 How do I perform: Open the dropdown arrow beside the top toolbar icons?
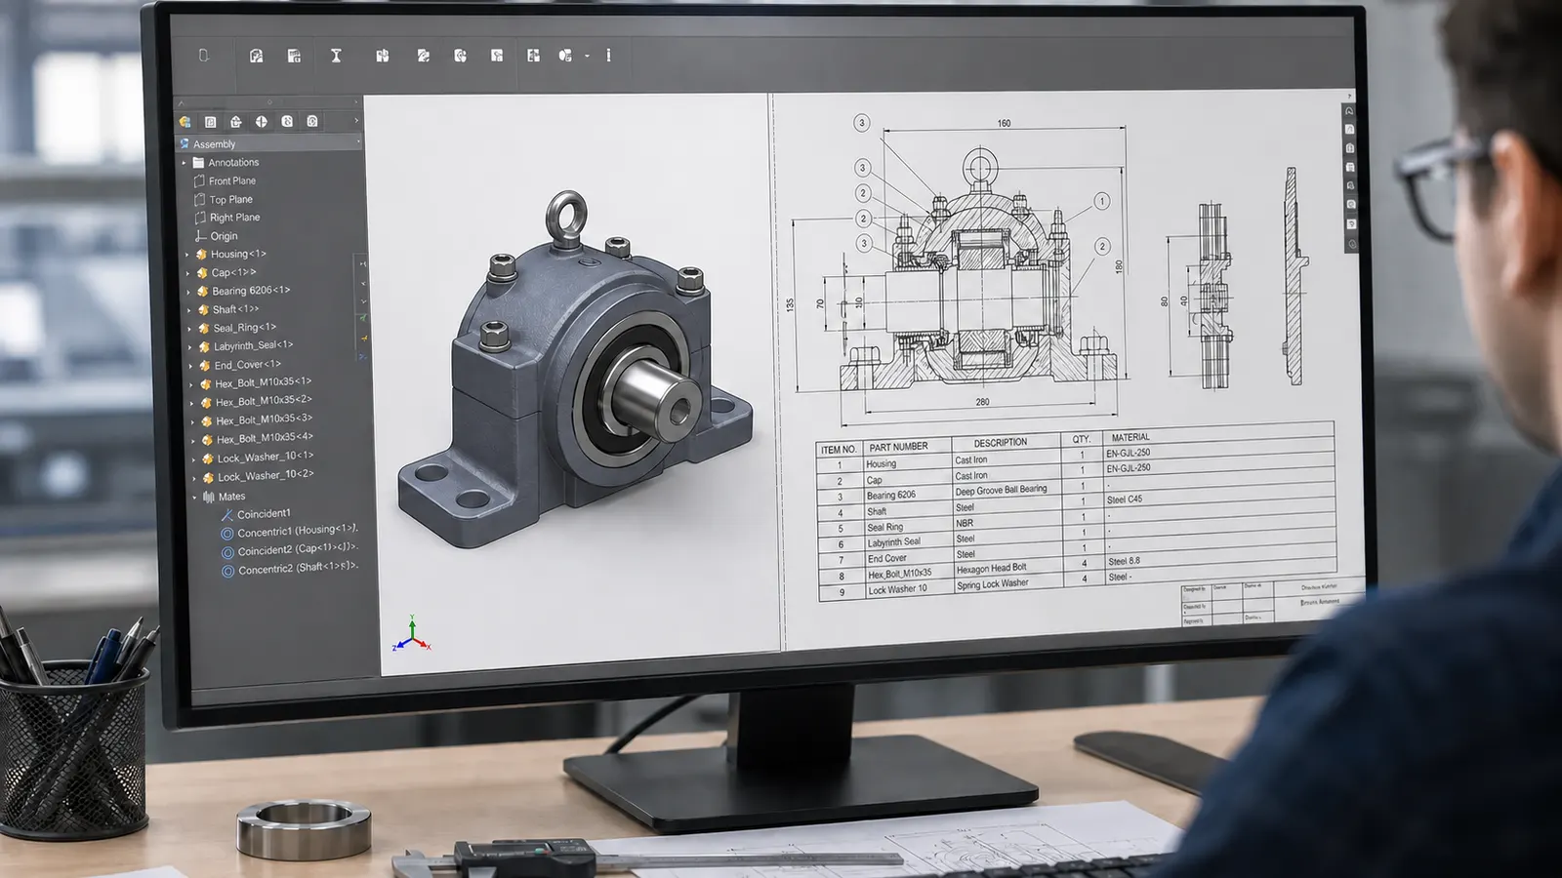[588, 57]
